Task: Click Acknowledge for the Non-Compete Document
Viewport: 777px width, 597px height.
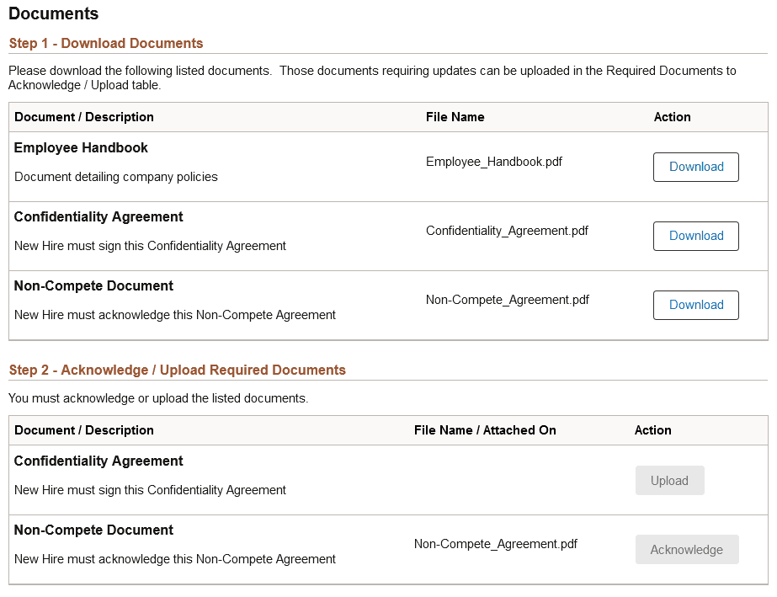Action: 686,549
